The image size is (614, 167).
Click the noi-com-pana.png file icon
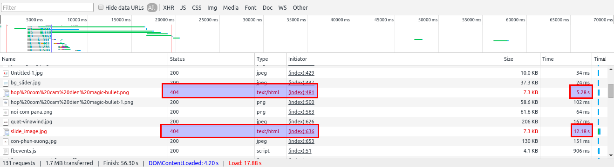(6, 112)
